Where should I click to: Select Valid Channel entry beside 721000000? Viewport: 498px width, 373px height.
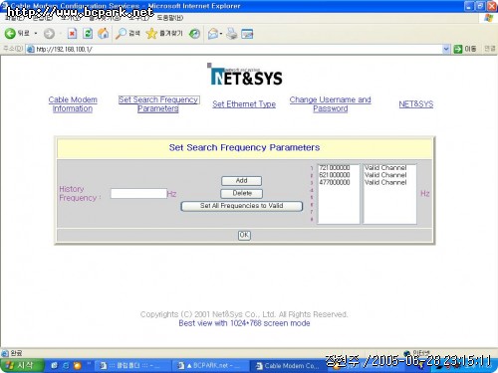point(385,168)
